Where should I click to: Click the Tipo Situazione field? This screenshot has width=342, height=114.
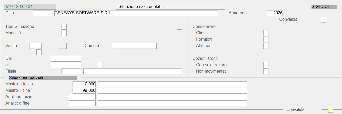coord(64,27)
